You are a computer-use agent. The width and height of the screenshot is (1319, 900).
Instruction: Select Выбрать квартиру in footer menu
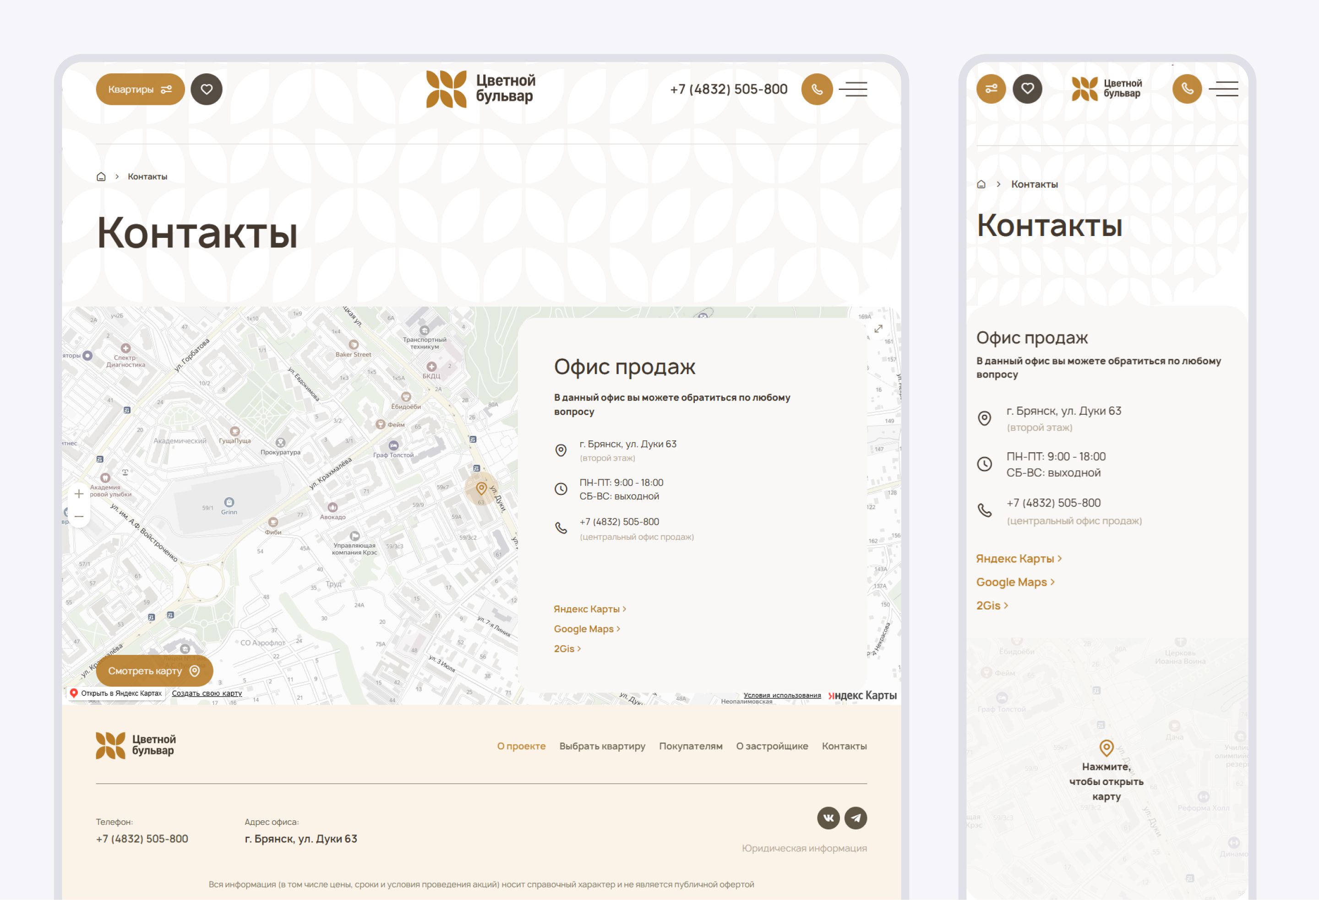tap(602, 746)
